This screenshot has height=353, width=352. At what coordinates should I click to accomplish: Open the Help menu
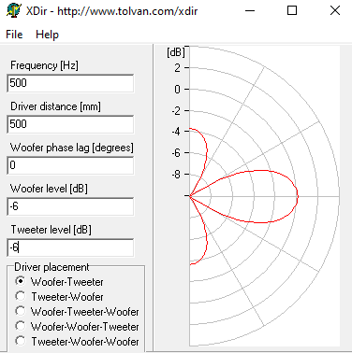click(47, 35)
